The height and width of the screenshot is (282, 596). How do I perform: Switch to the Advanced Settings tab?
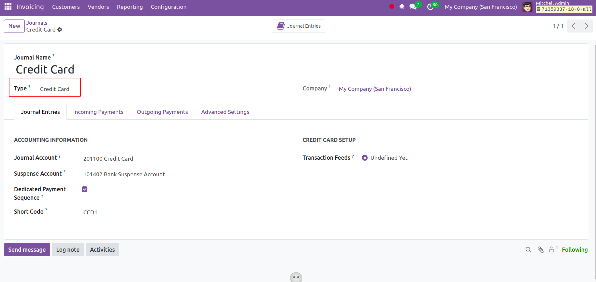coord(225,112)
